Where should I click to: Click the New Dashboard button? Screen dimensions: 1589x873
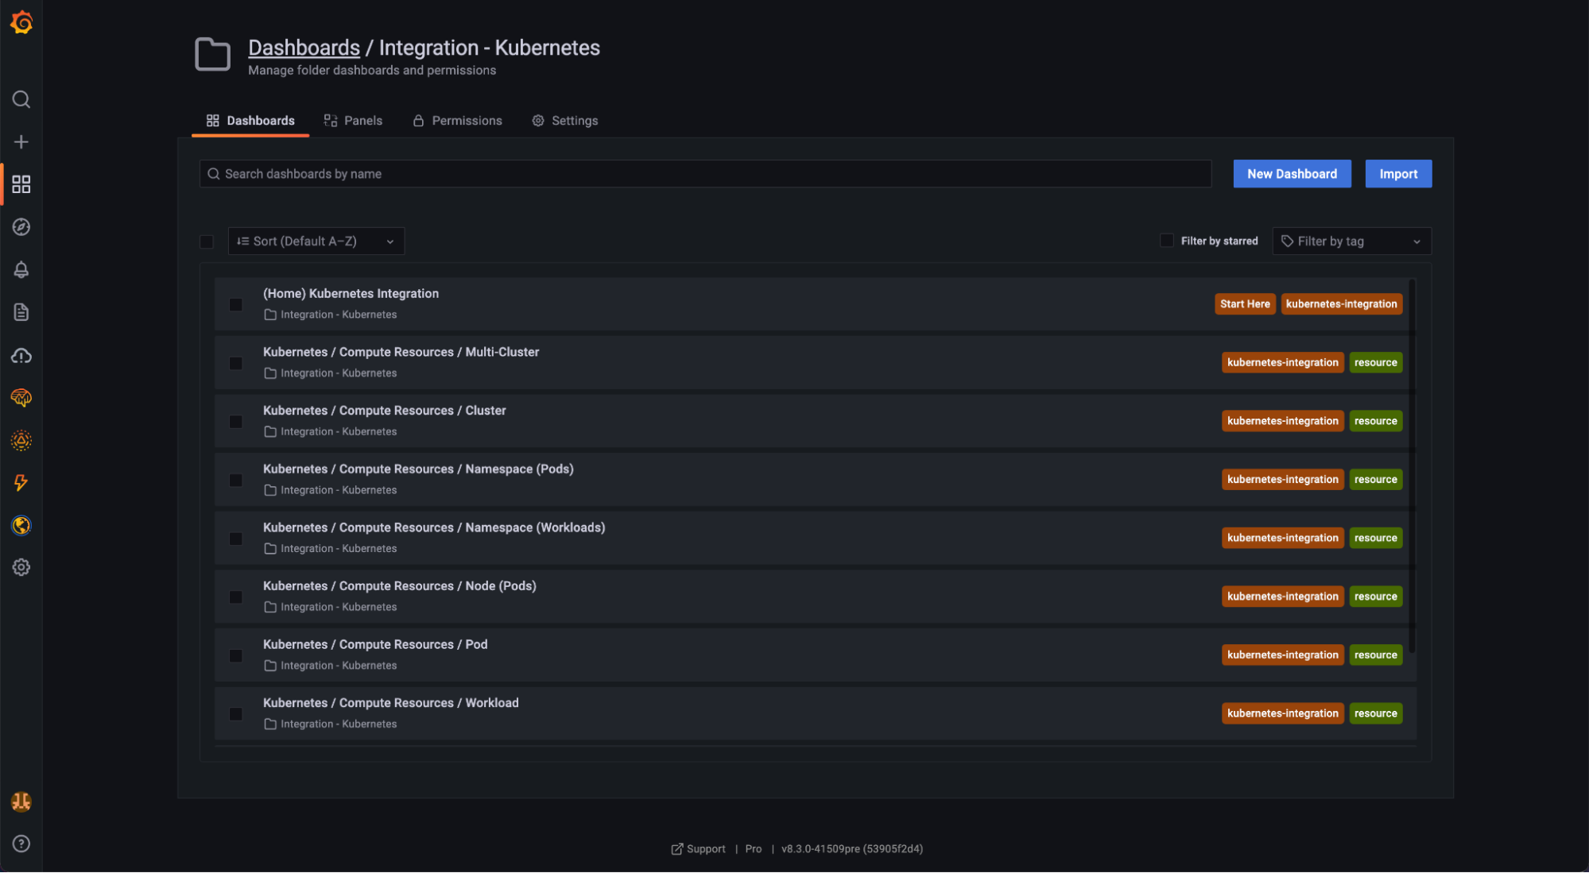[1291, 174]
